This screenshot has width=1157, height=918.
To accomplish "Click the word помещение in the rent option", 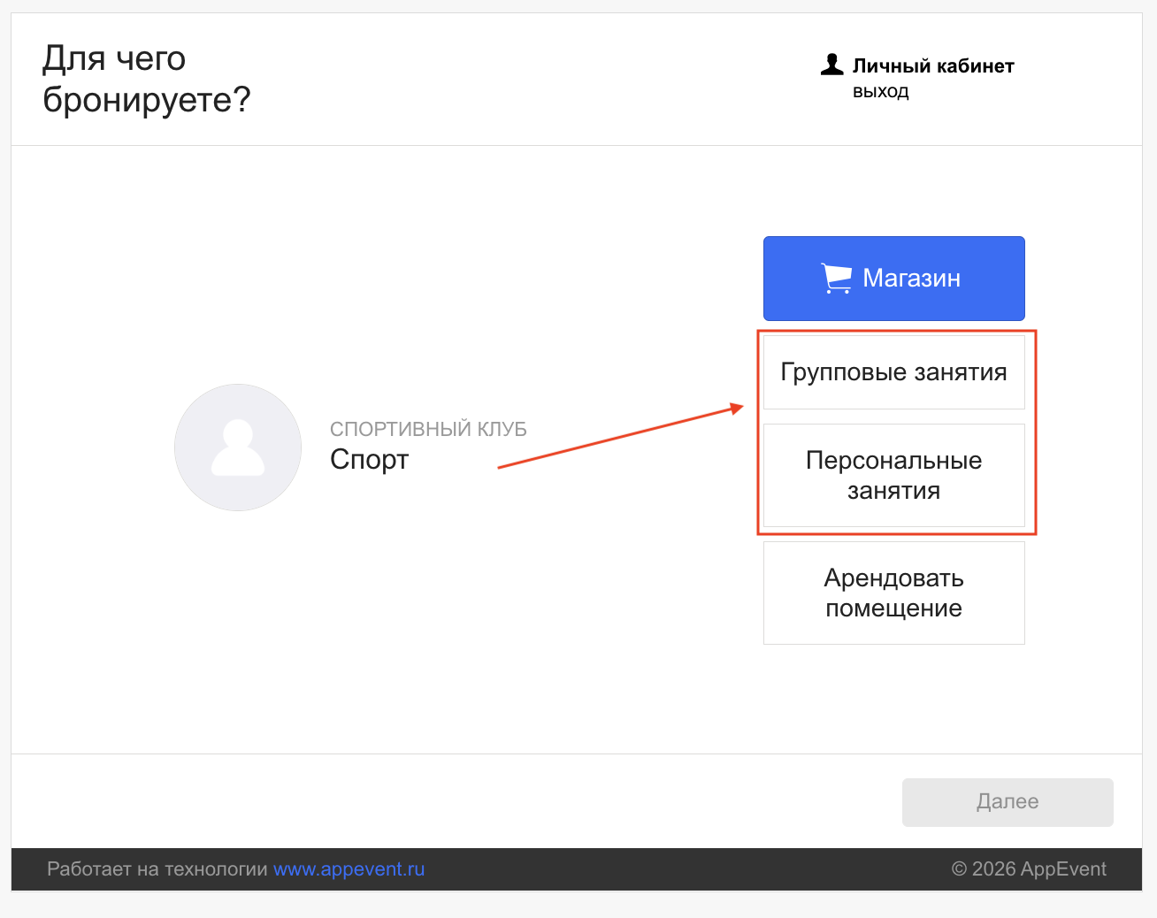I will 893,608.
